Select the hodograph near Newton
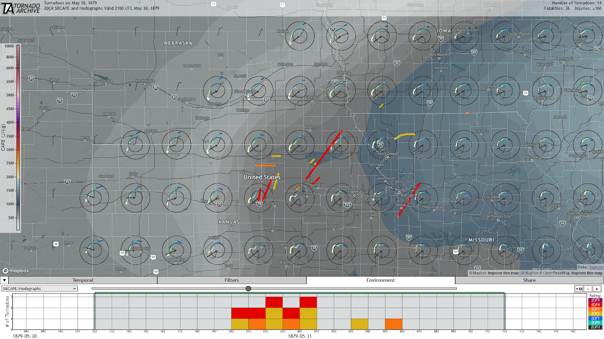The width and height of the screenshot is (604, 339). click(300, 250)
